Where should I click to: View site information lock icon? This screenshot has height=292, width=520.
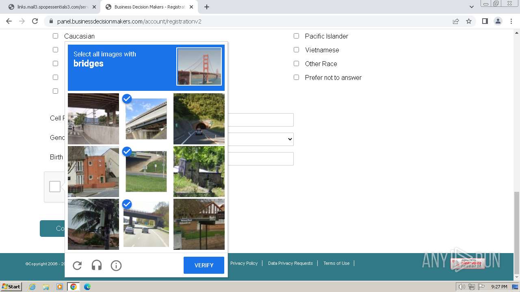click(51, 21)
